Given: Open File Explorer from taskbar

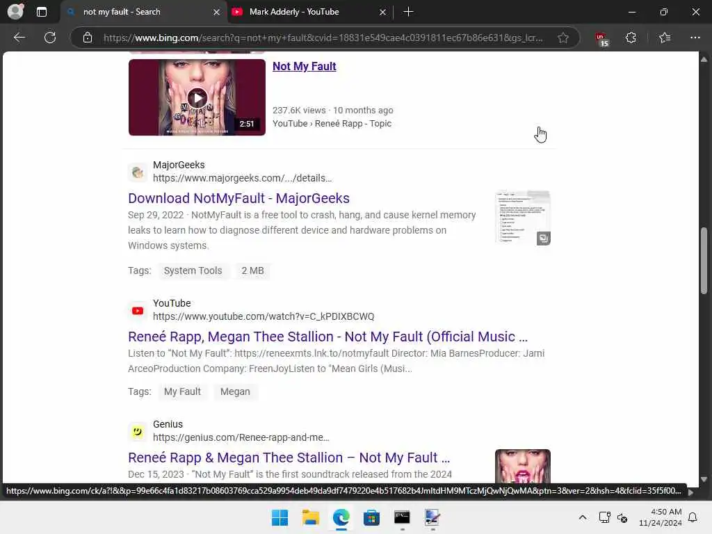Looking at the screenshot, I should (311, 517).
